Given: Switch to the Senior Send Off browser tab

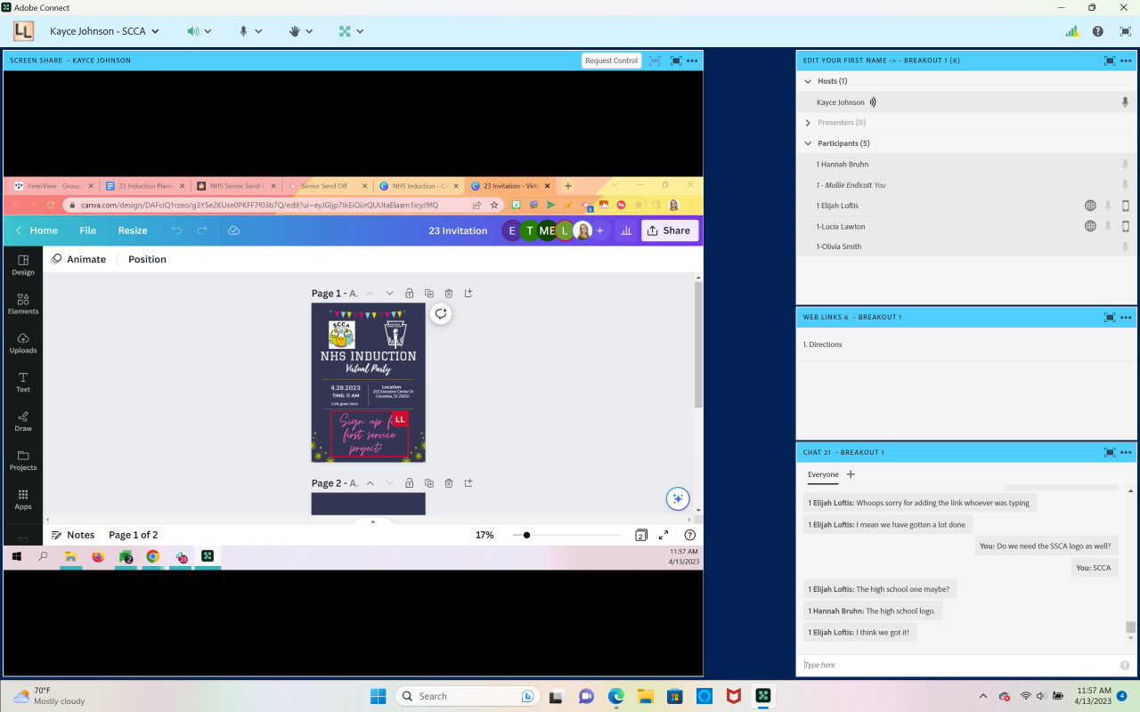Looking at the screenshot, I should [x=329, y=186].
